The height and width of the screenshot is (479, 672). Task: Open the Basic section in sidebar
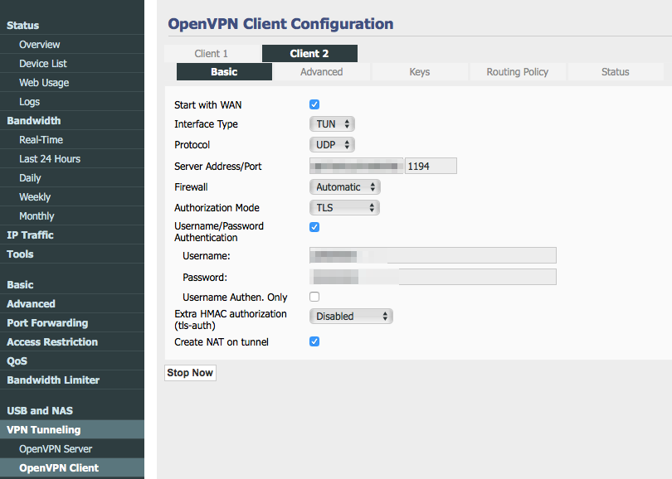(x=72, y=284)
